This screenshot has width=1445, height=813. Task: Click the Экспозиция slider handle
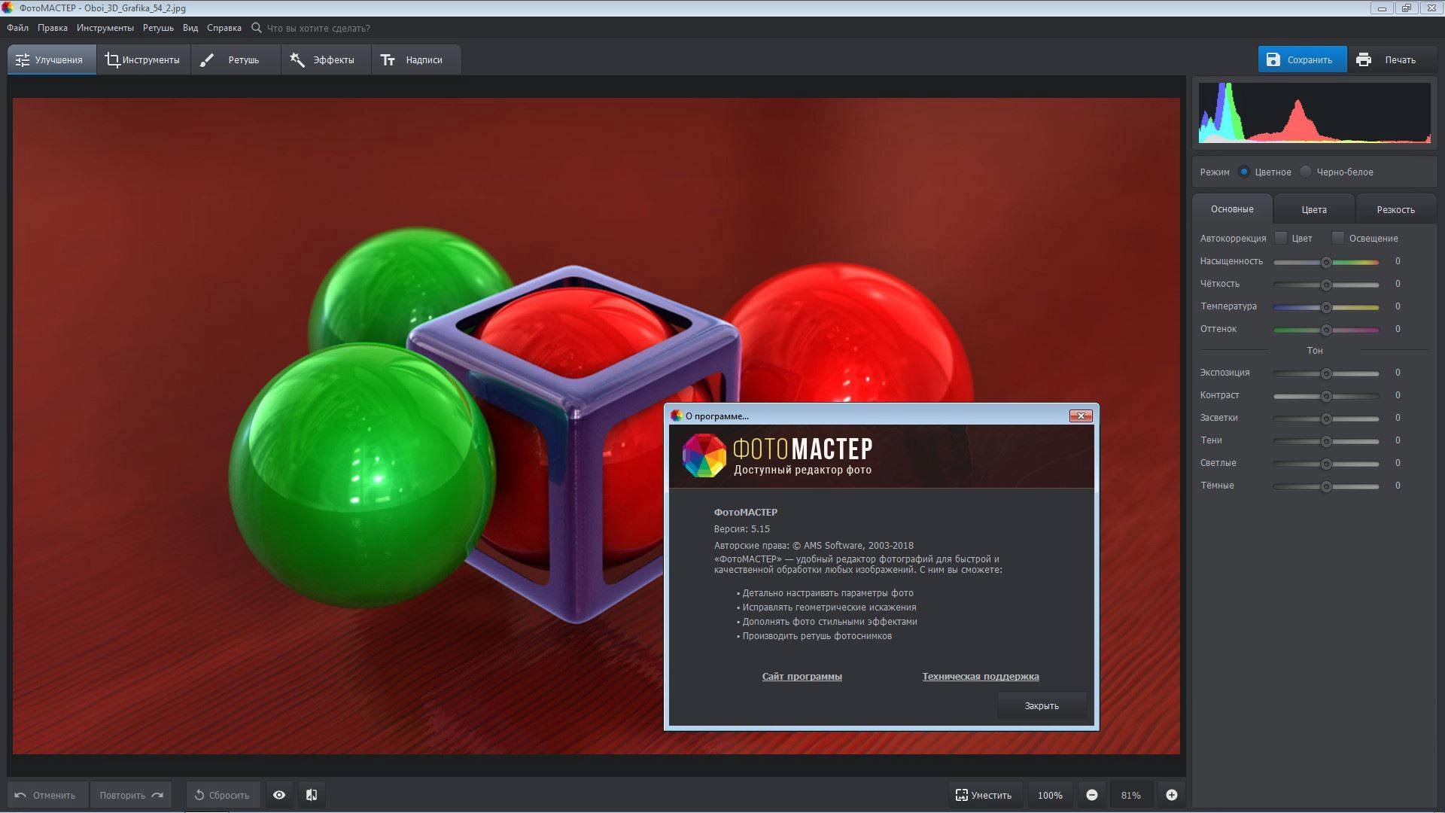coord(1327,373)
